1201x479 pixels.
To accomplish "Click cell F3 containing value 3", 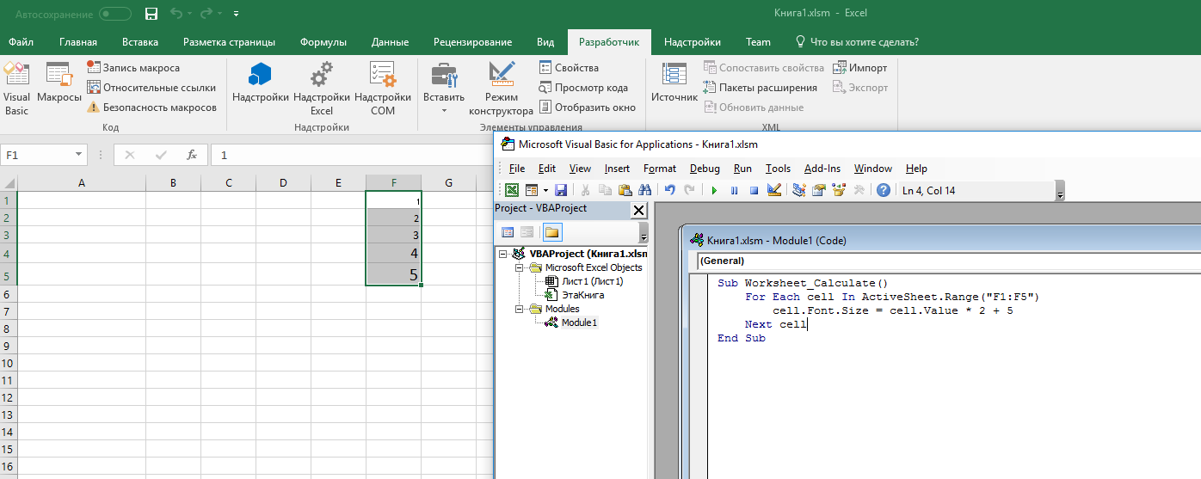I will 393,235.
